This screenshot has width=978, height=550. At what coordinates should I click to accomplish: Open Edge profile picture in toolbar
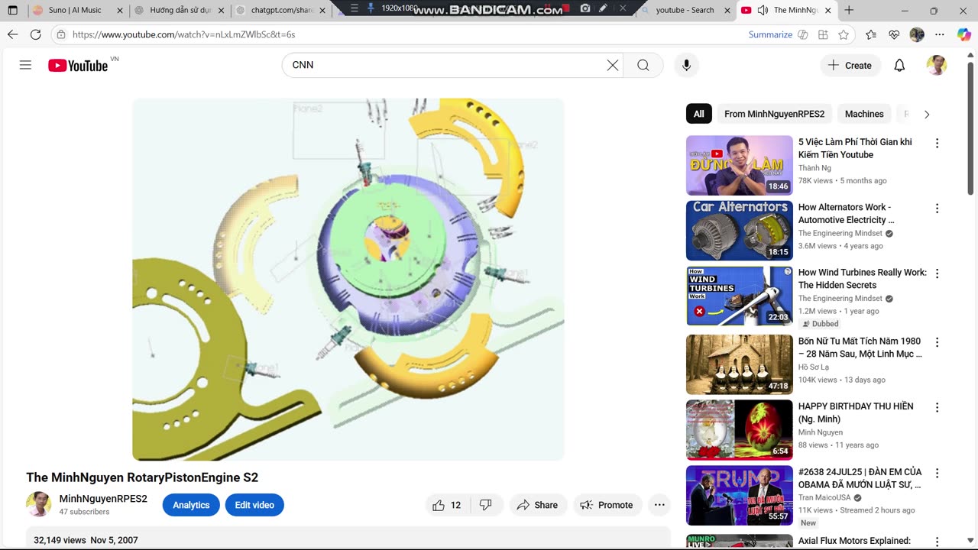coord(917,34)
